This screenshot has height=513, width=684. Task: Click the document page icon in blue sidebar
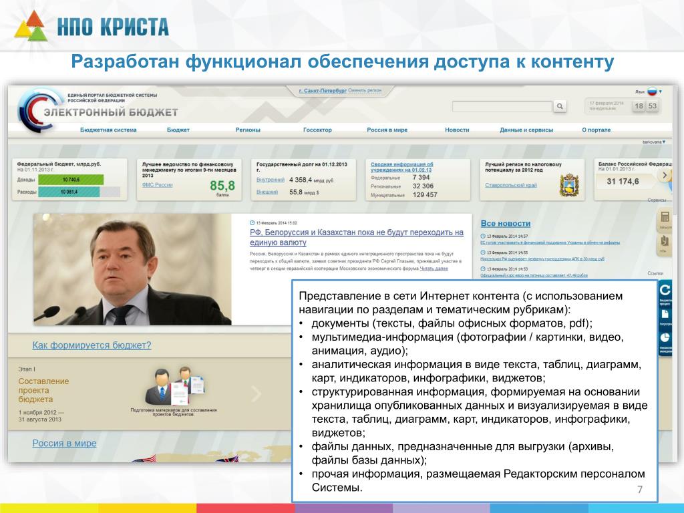coord(665,315)
